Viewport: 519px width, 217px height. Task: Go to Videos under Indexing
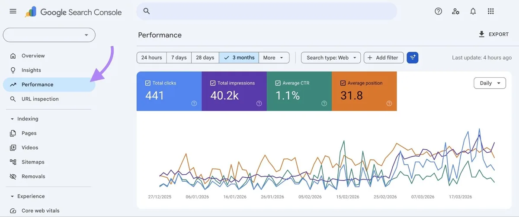(49, 148)
